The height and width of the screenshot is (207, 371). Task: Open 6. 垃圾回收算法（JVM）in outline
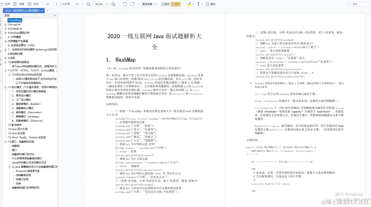tap(21, 46)
